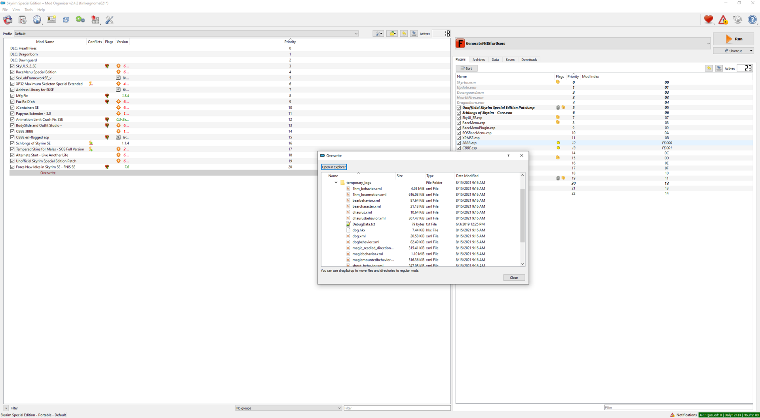The width and height of the screenshot is (760, 418).
Task: Click the Filter input field below the mod list
Action: [397, 408]
